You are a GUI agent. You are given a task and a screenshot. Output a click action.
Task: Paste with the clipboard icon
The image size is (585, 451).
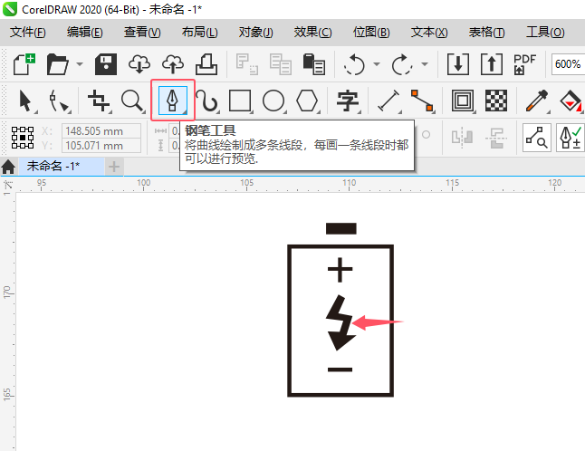pos(313,64)
